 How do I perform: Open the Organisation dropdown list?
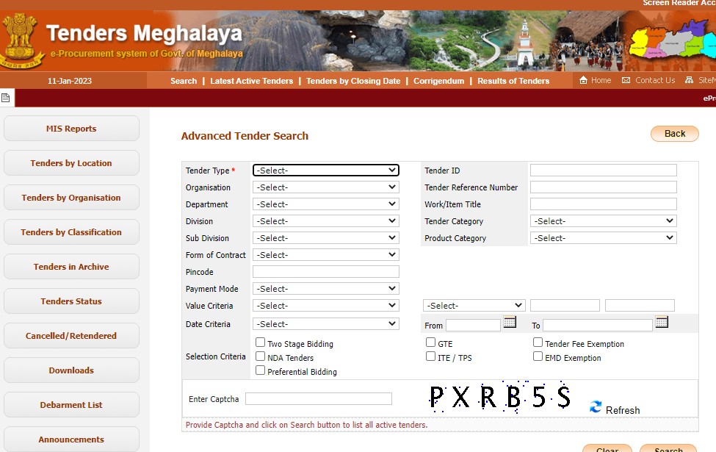coord(325,187)
